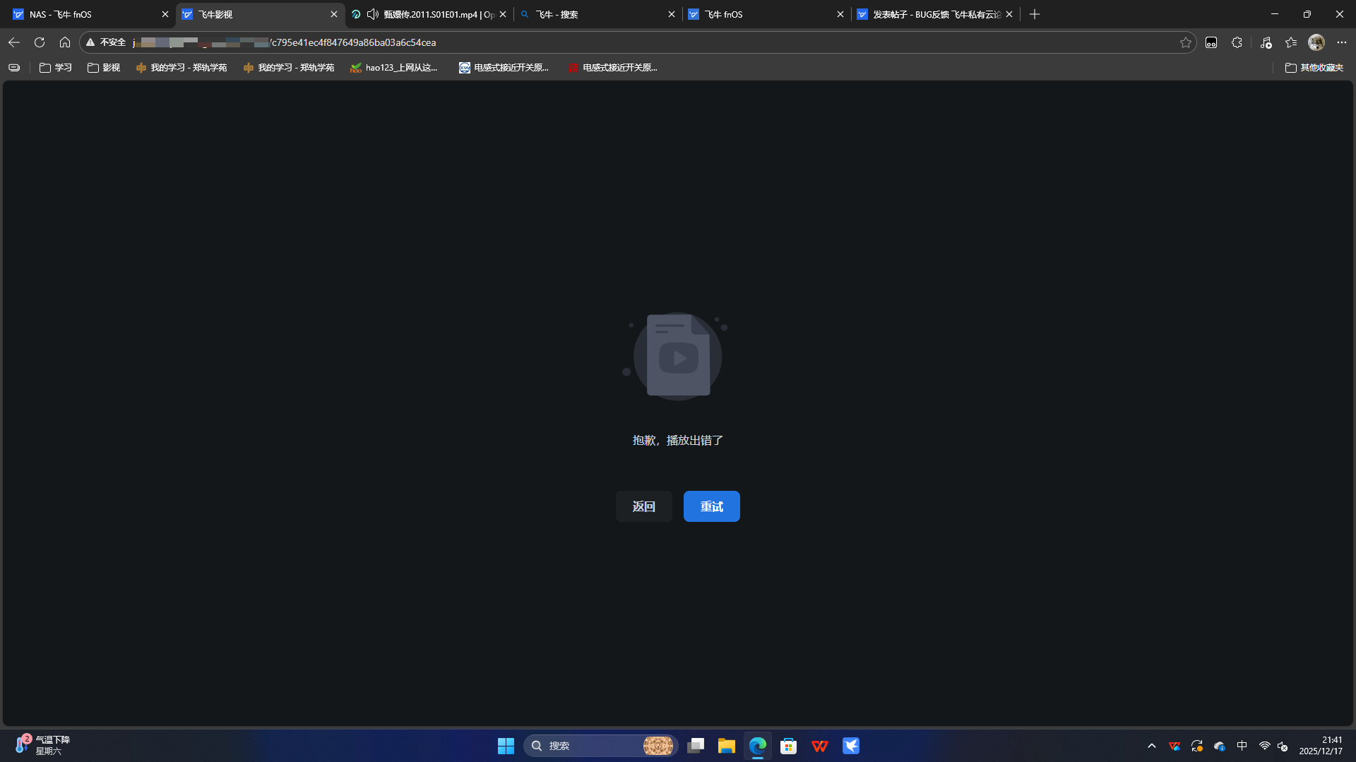Show hidden system tray icons
Screen dimensions: 1356x762
click(x=1152, y=746)
